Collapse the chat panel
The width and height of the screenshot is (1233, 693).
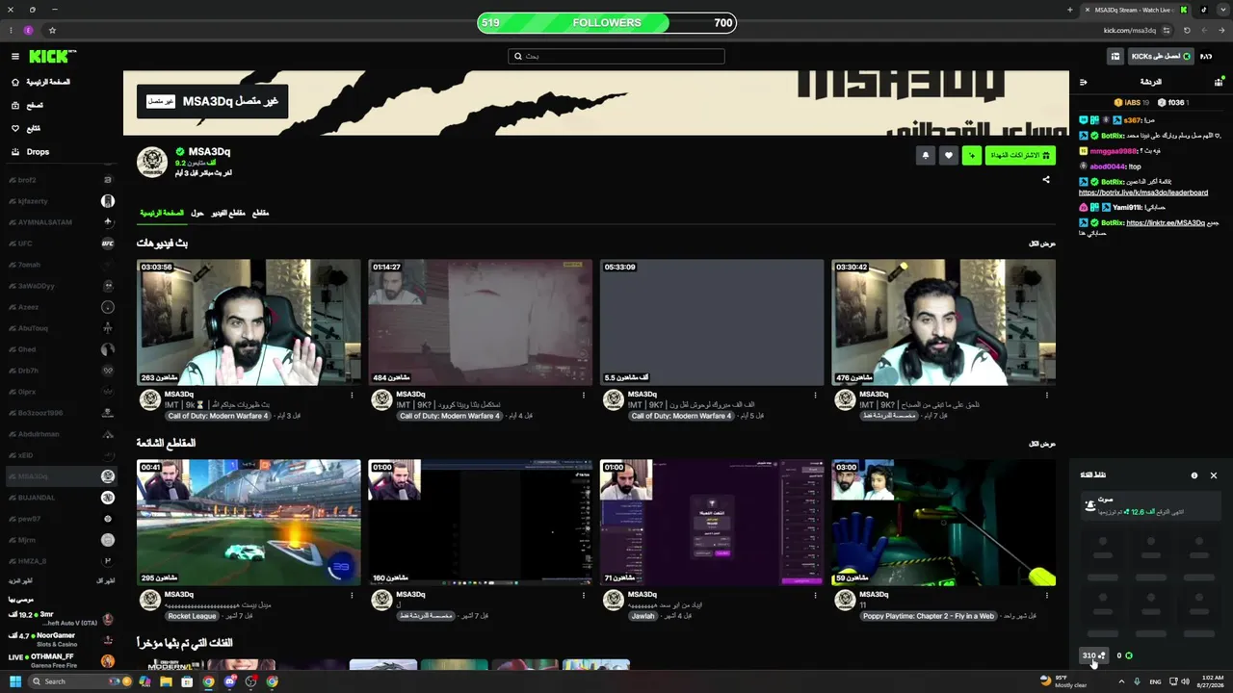point(1084,83)
